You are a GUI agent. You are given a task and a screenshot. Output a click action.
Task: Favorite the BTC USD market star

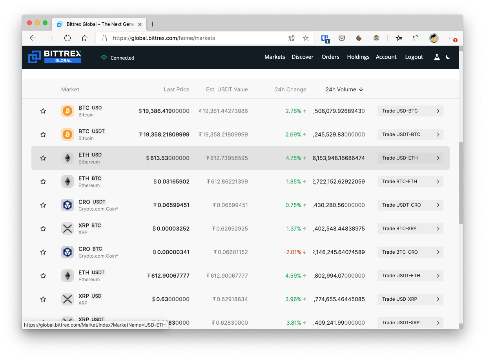click(43, 111)
